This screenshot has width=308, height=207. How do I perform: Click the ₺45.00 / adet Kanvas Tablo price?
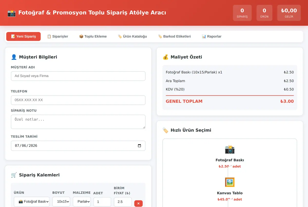(230, 199)
